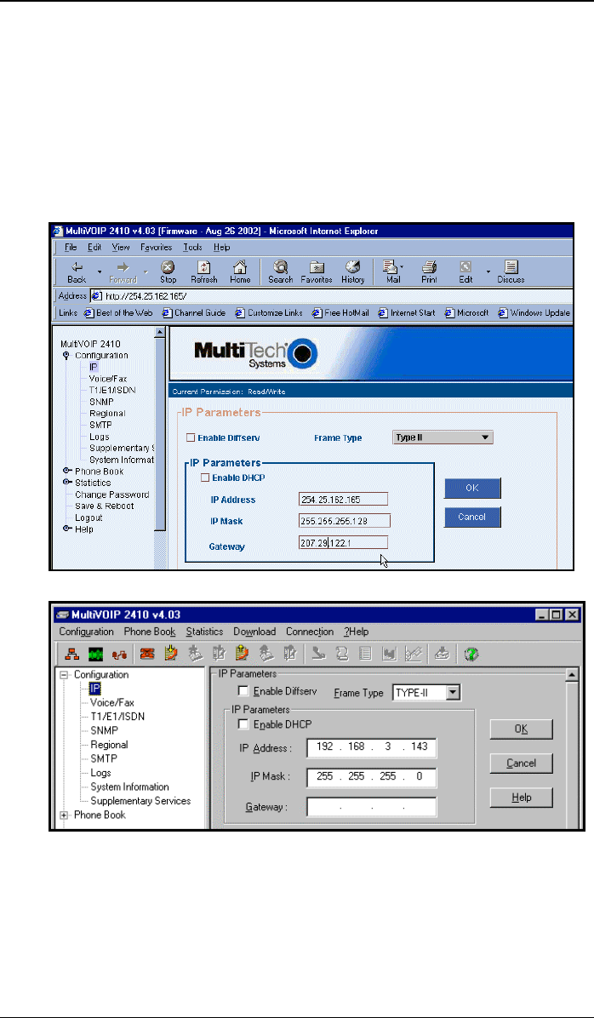This screenshot has width=594, height=1018.
Task: Select SNMP in the MultiVOIP app tree
Action: [x=104, y=730]
